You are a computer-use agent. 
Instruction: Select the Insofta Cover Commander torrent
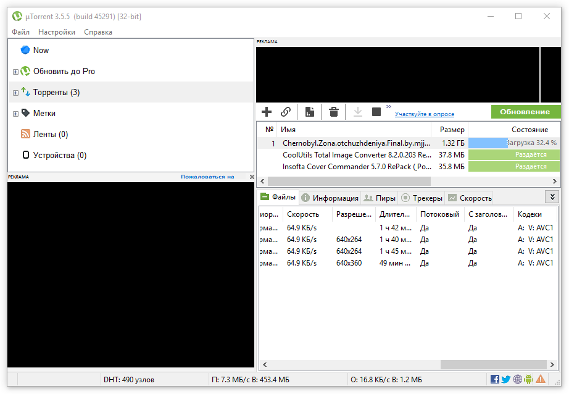pos(409,166)
